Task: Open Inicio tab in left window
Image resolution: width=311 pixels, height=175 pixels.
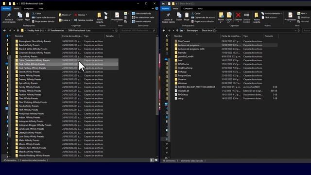Action: tap(16, 9)
